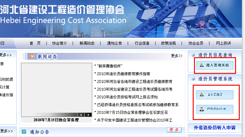Click the teal arrow icon beside 通知公告
Screen dimensions: 245x137
tap(24, 132)
